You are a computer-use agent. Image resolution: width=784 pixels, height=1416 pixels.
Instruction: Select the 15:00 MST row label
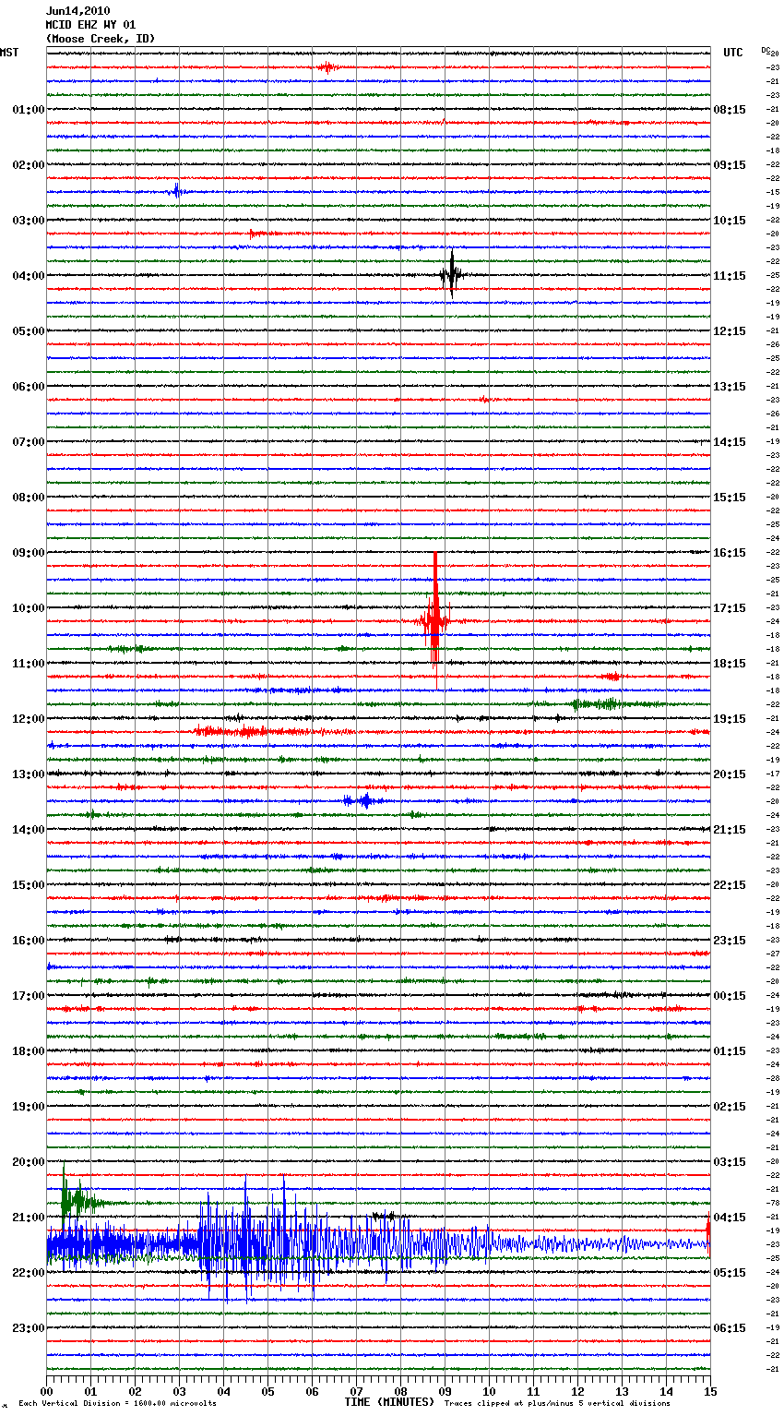point(29,885)
